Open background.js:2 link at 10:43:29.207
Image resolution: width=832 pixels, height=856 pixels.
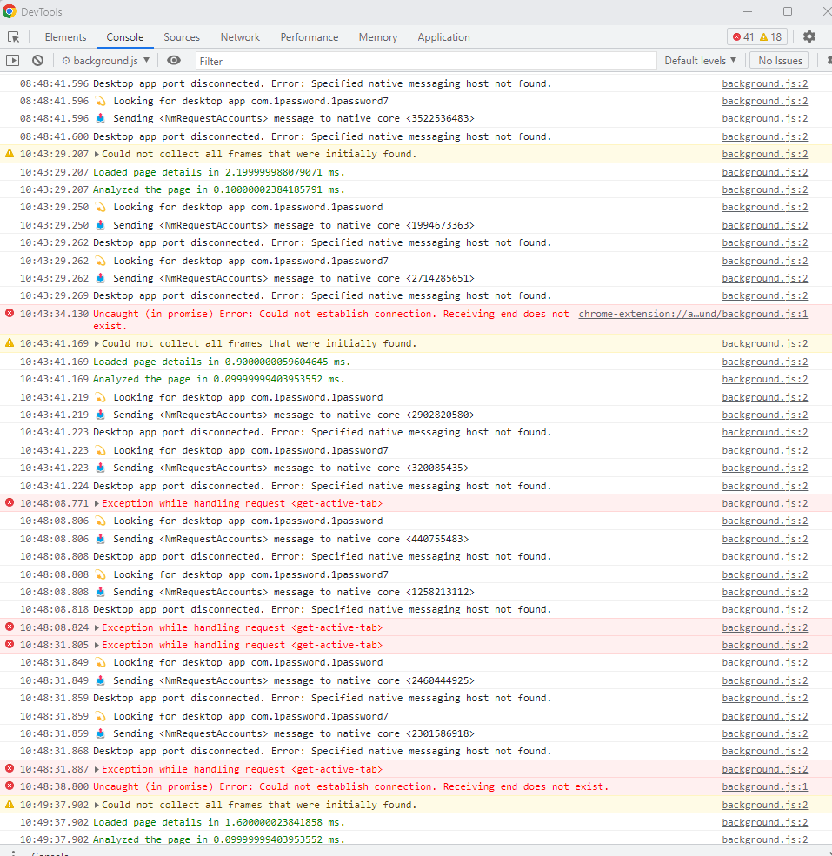[765, 154]
